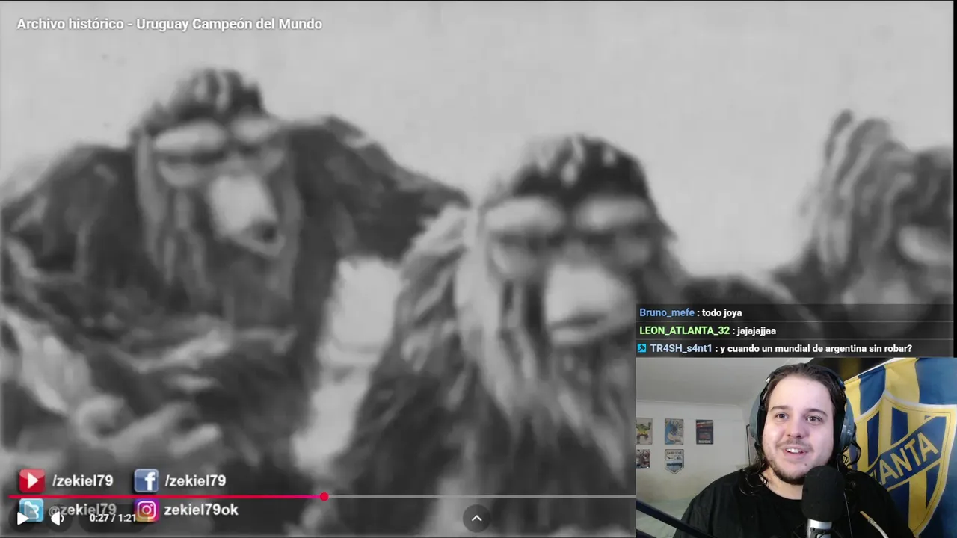Click the chat username LEON_ATLANTA_32
The width and height of the screenshot is (957, 538).
[684, 330]
